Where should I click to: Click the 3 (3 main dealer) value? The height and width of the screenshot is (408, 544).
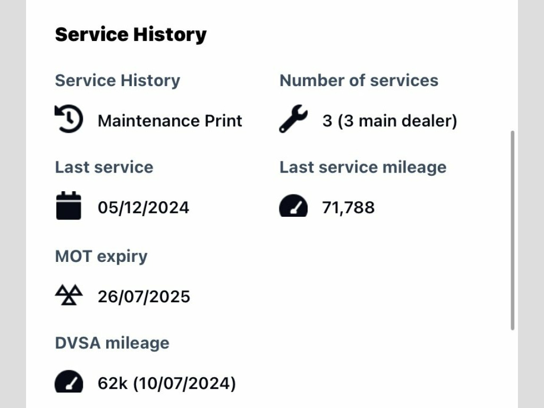[x=389, y=121]
